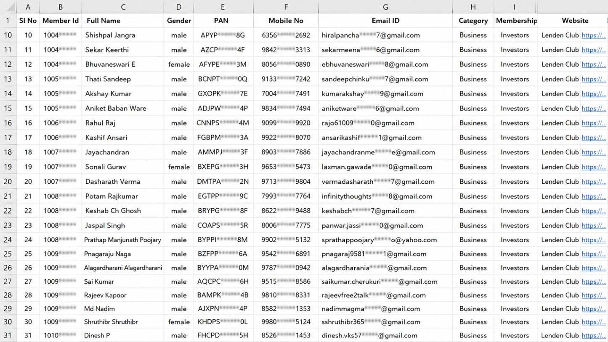Select the mobile cell ending in '0942'
Screen dimensions: 608x342
(286, 268)
